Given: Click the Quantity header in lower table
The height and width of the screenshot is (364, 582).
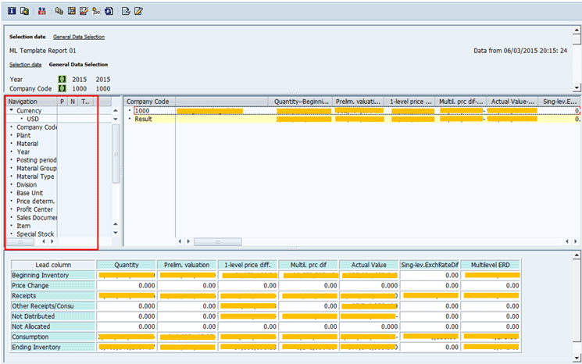Looking at the screenshot, I should click(127, 265).
